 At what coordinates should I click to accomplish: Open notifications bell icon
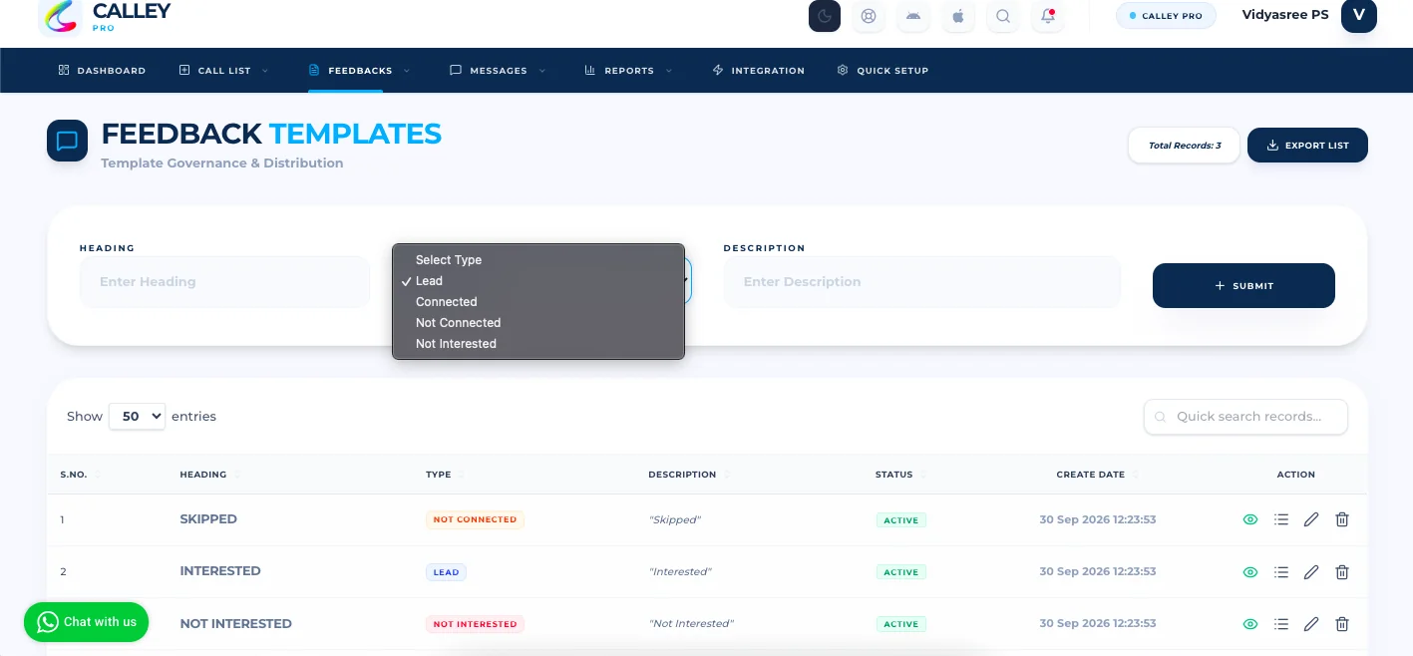tap(1048, 16)
